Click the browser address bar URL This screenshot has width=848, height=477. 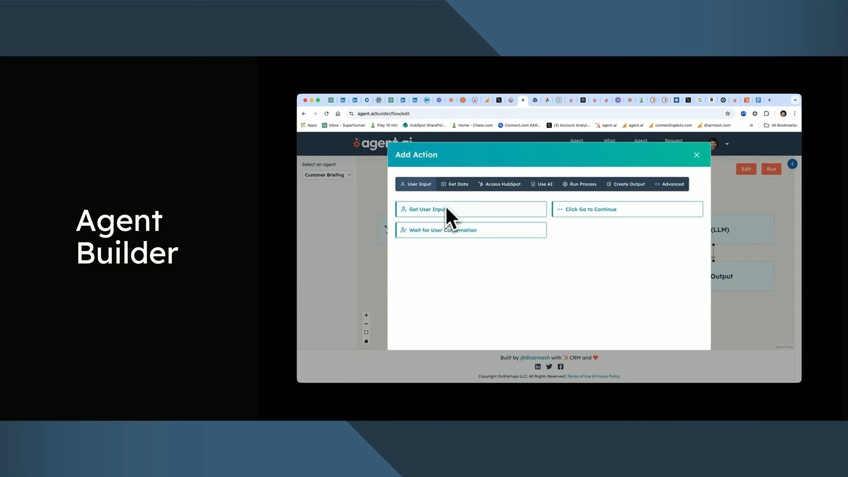[x=383, y=114]
